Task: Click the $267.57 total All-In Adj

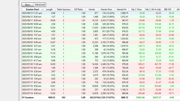Action: (157, 98)
